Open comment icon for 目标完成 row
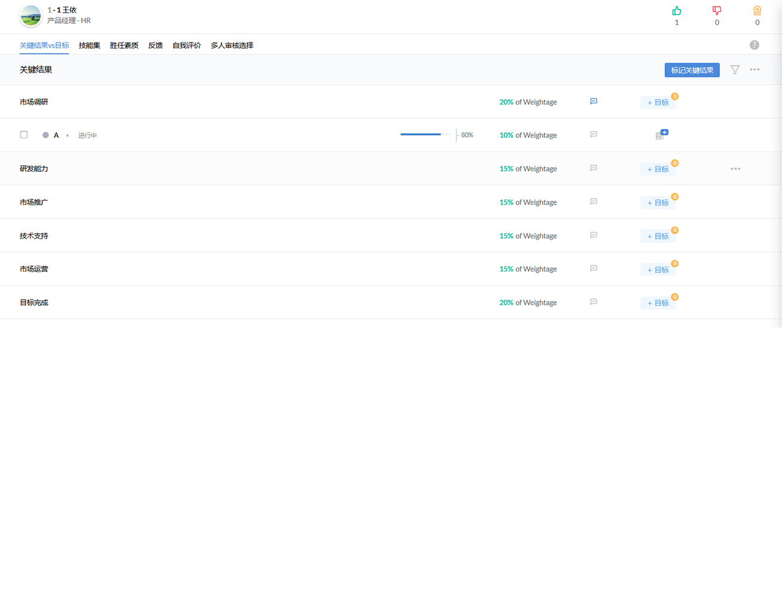Screen dimensions: 782x607 pos(593,302)
